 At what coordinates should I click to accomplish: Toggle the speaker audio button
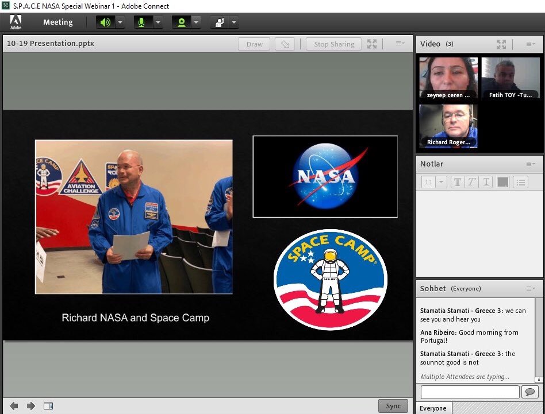pos(105,22)
